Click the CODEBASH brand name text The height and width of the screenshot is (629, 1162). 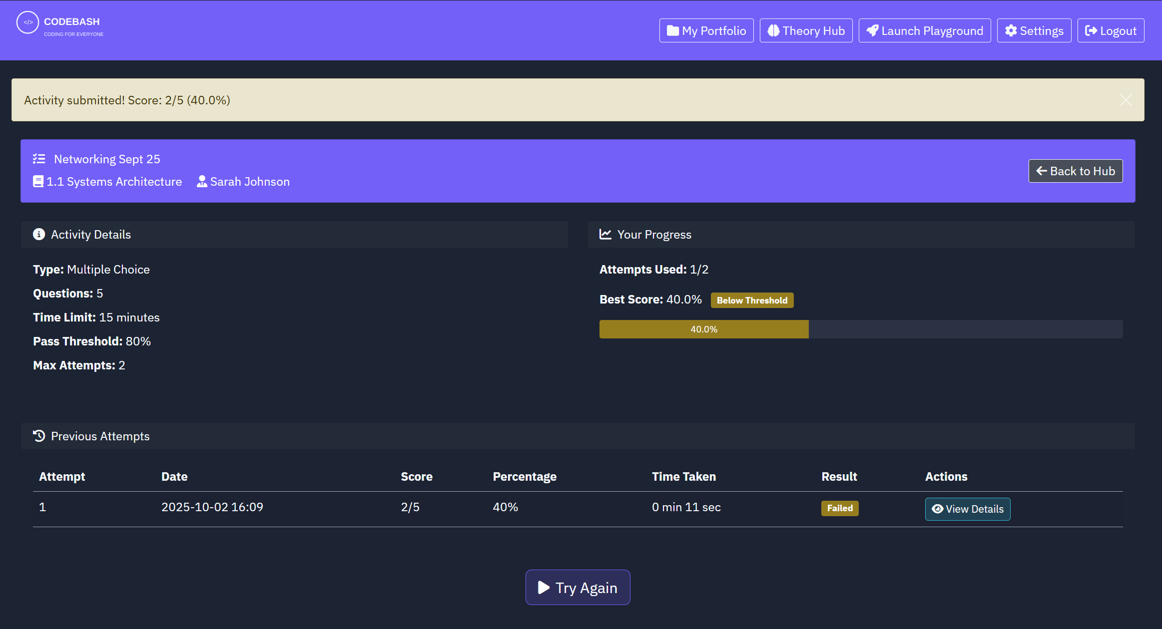72,22
